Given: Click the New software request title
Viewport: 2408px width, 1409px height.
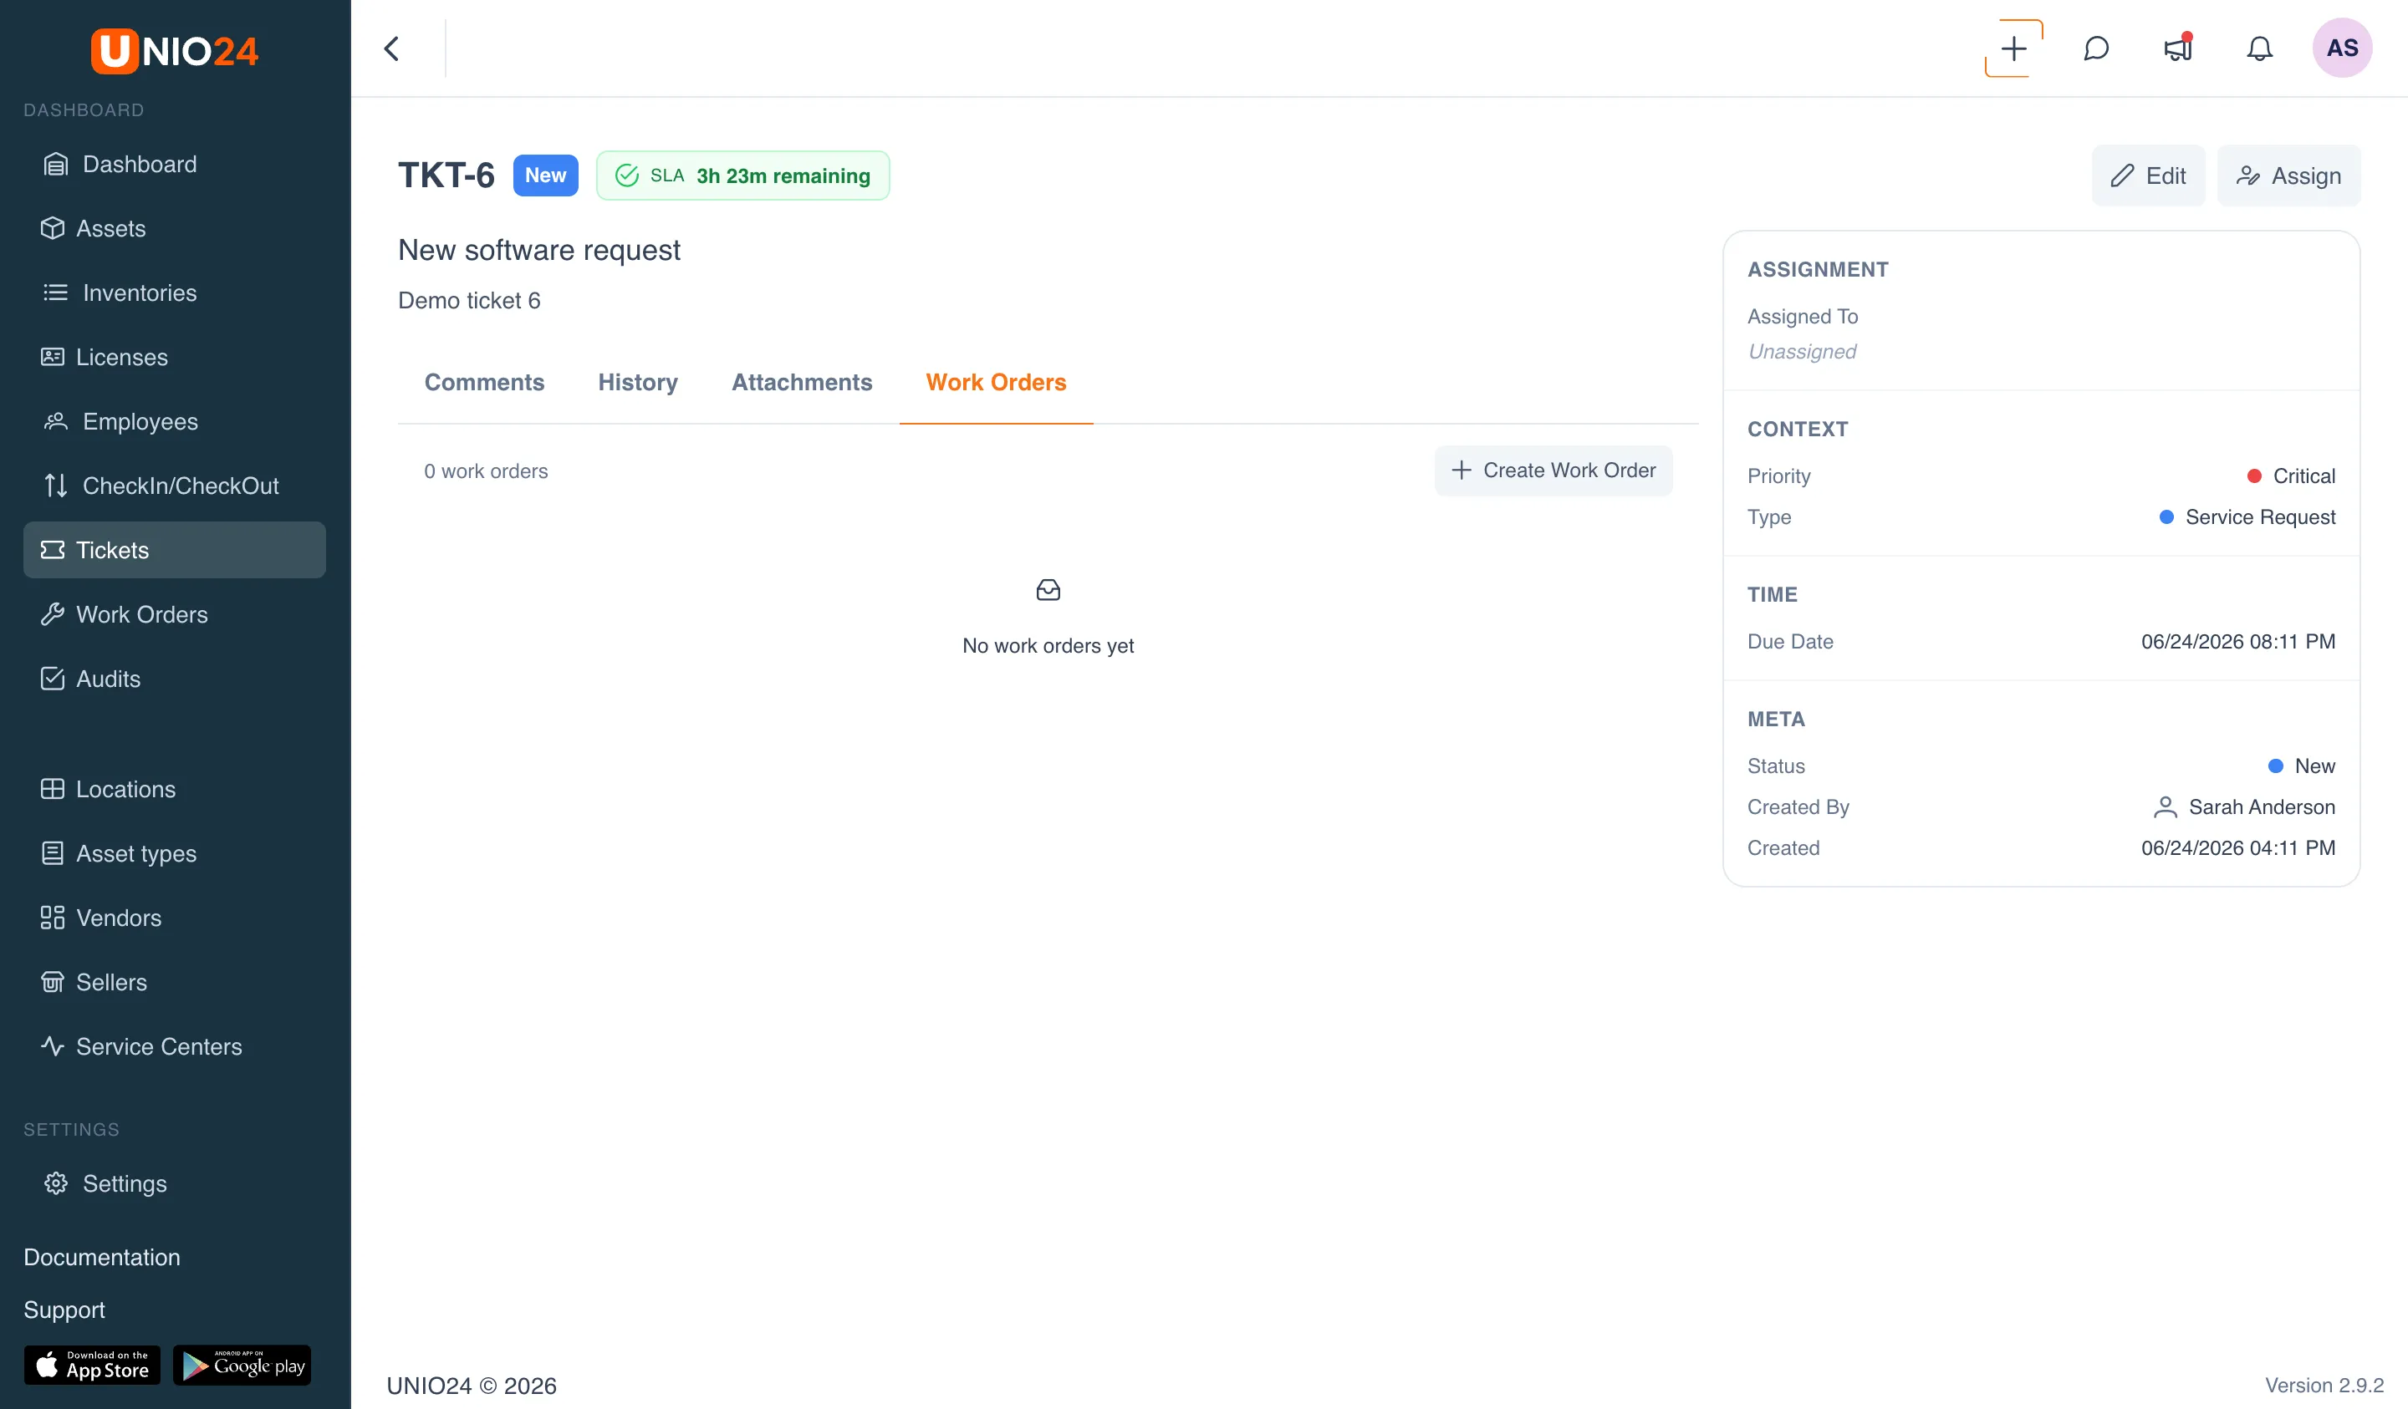Looking at the screenshot, I should [x=539, y=250].
